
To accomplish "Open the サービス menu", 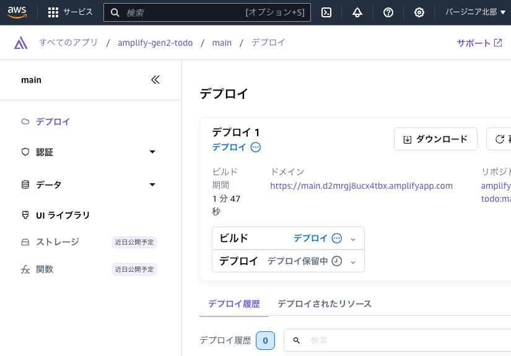I will coord(78,12).
